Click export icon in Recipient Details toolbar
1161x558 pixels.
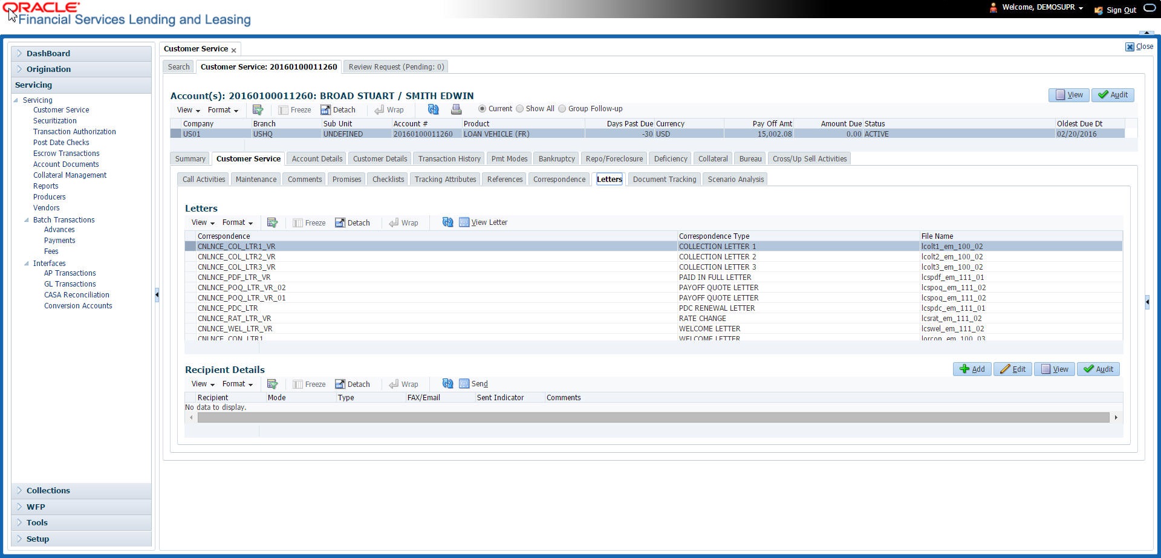(272, 384)
